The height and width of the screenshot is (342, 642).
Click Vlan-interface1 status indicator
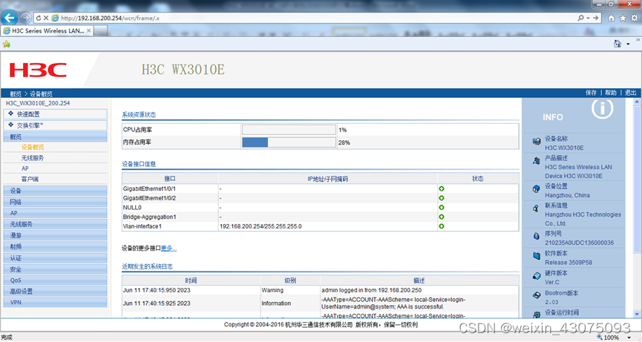click(x=442, y=226)
